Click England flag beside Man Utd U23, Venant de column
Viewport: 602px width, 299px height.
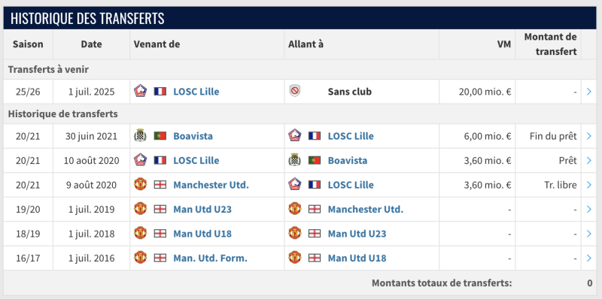160,209
